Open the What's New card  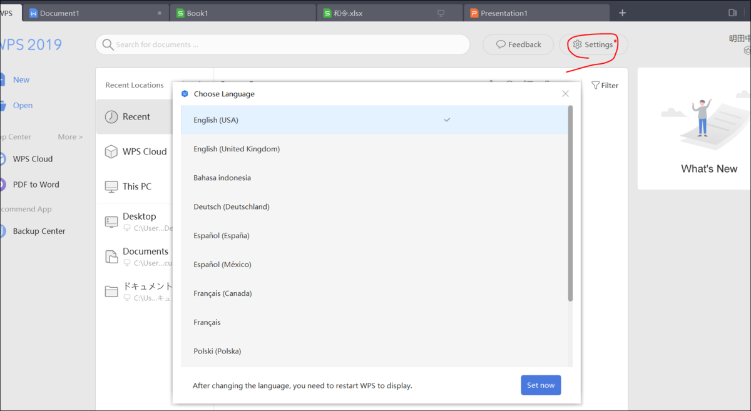[x=694, y=129]
